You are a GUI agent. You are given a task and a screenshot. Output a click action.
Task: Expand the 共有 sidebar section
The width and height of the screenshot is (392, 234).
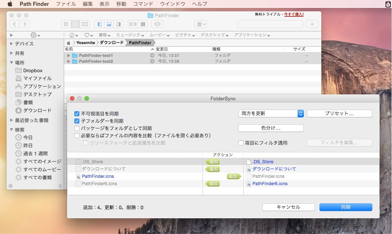pos(11,53)
